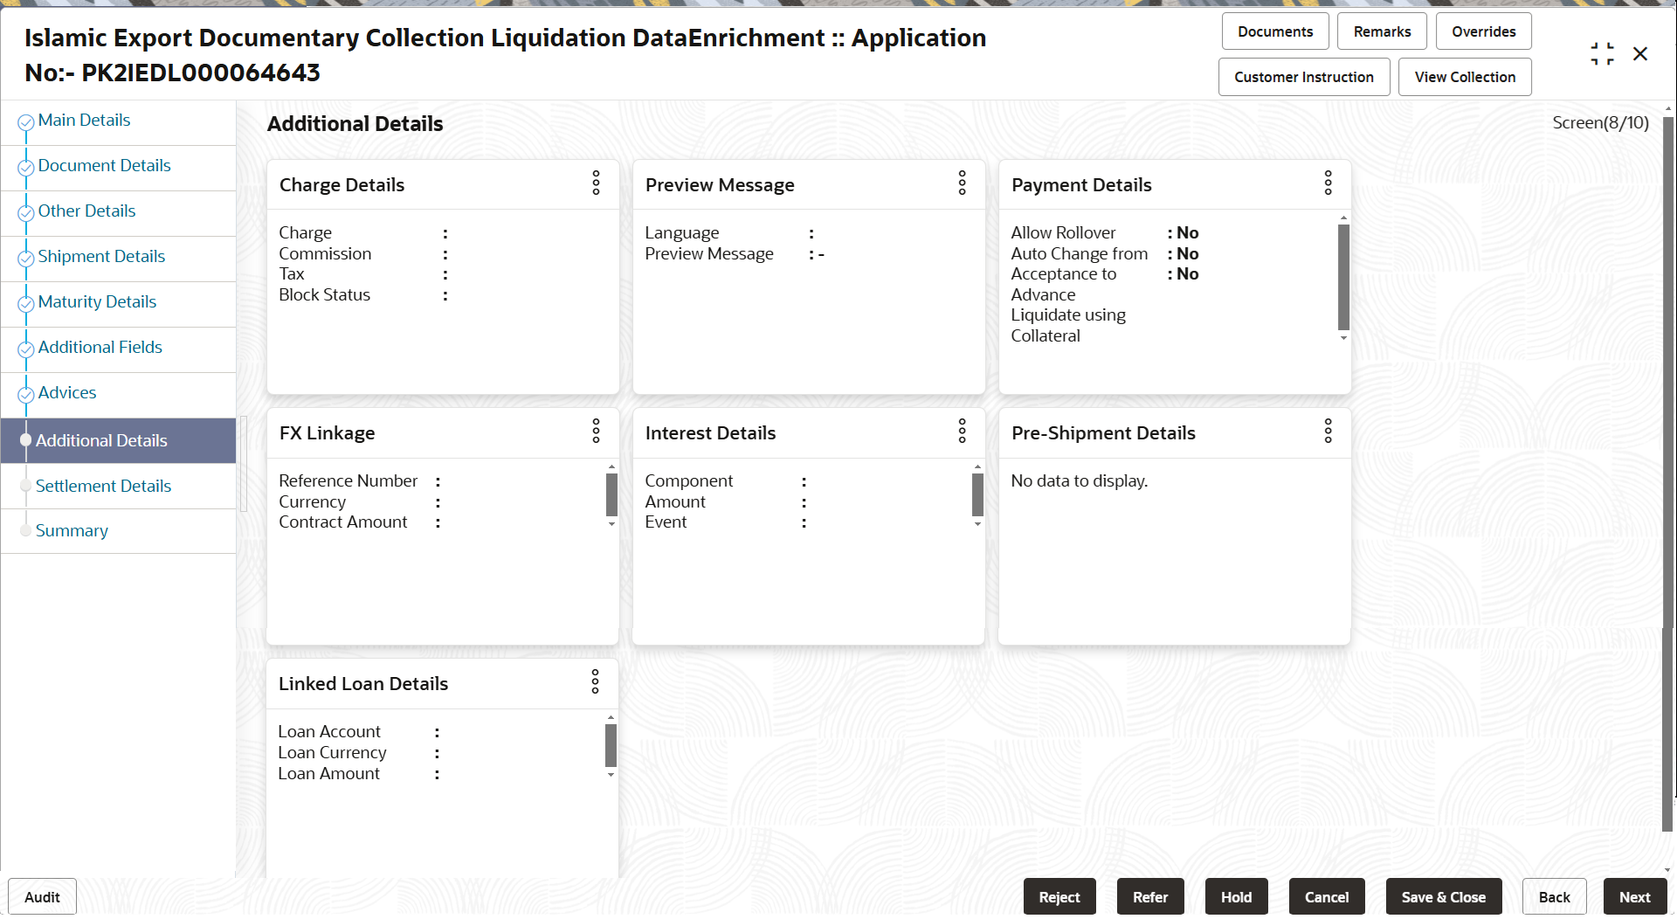
Task: Click the Cancel button
Action: [1327, 897]
